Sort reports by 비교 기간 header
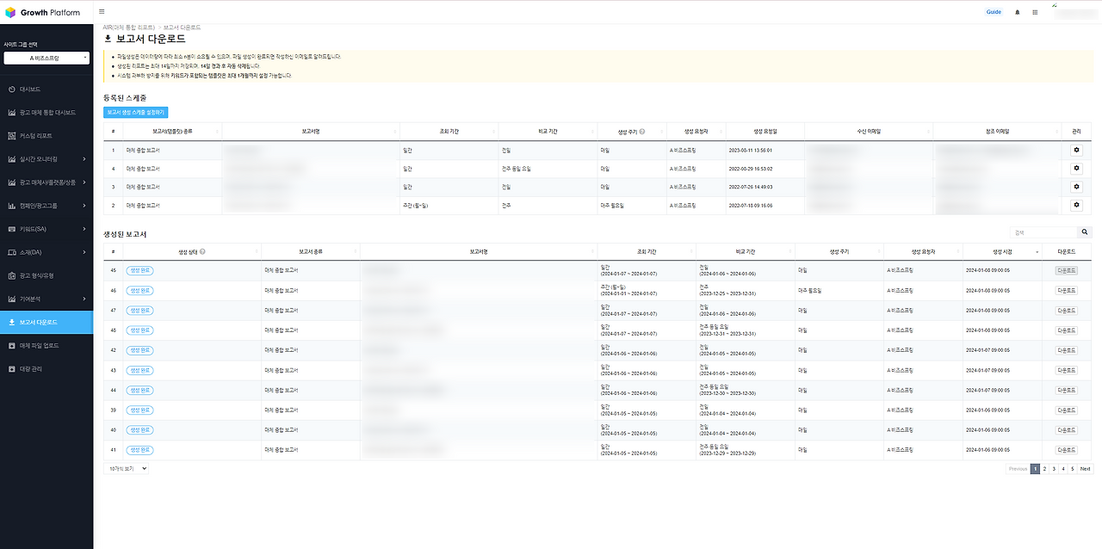 (746, 251)
